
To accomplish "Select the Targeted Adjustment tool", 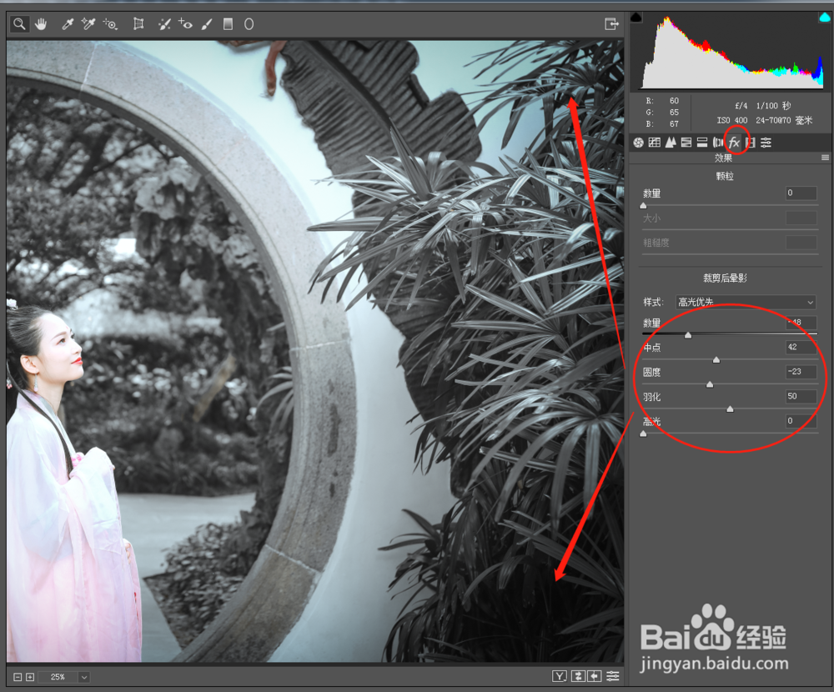I will point(110,24).
